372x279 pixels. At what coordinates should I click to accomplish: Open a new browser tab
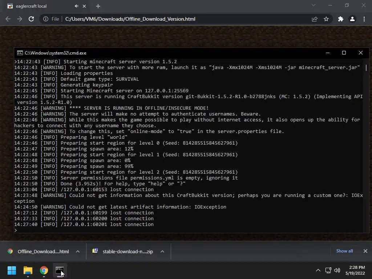pos(98,6)
